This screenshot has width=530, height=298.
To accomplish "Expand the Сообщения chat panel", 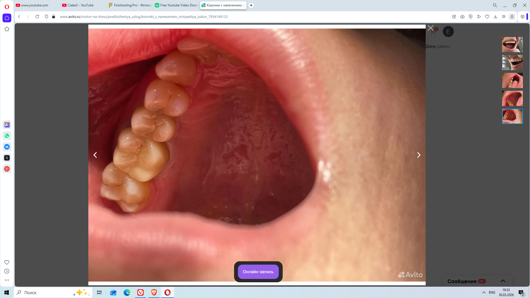I will tap(503, 281).
